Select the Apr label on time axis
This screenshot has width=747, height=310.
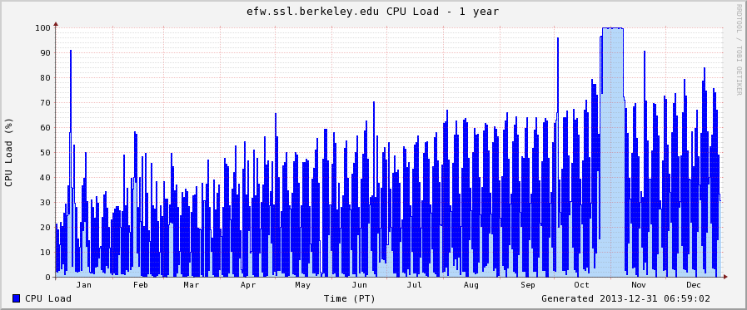point(247,285)
